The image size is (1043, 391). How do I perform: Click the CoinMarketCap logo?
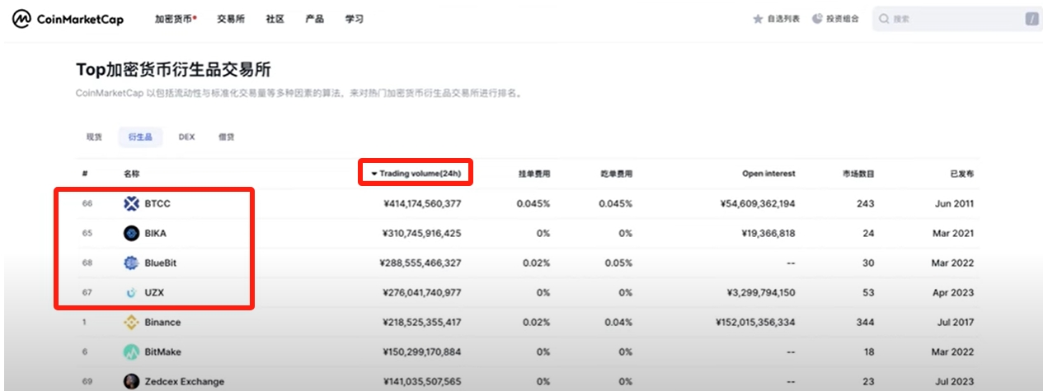coord(68,19)
